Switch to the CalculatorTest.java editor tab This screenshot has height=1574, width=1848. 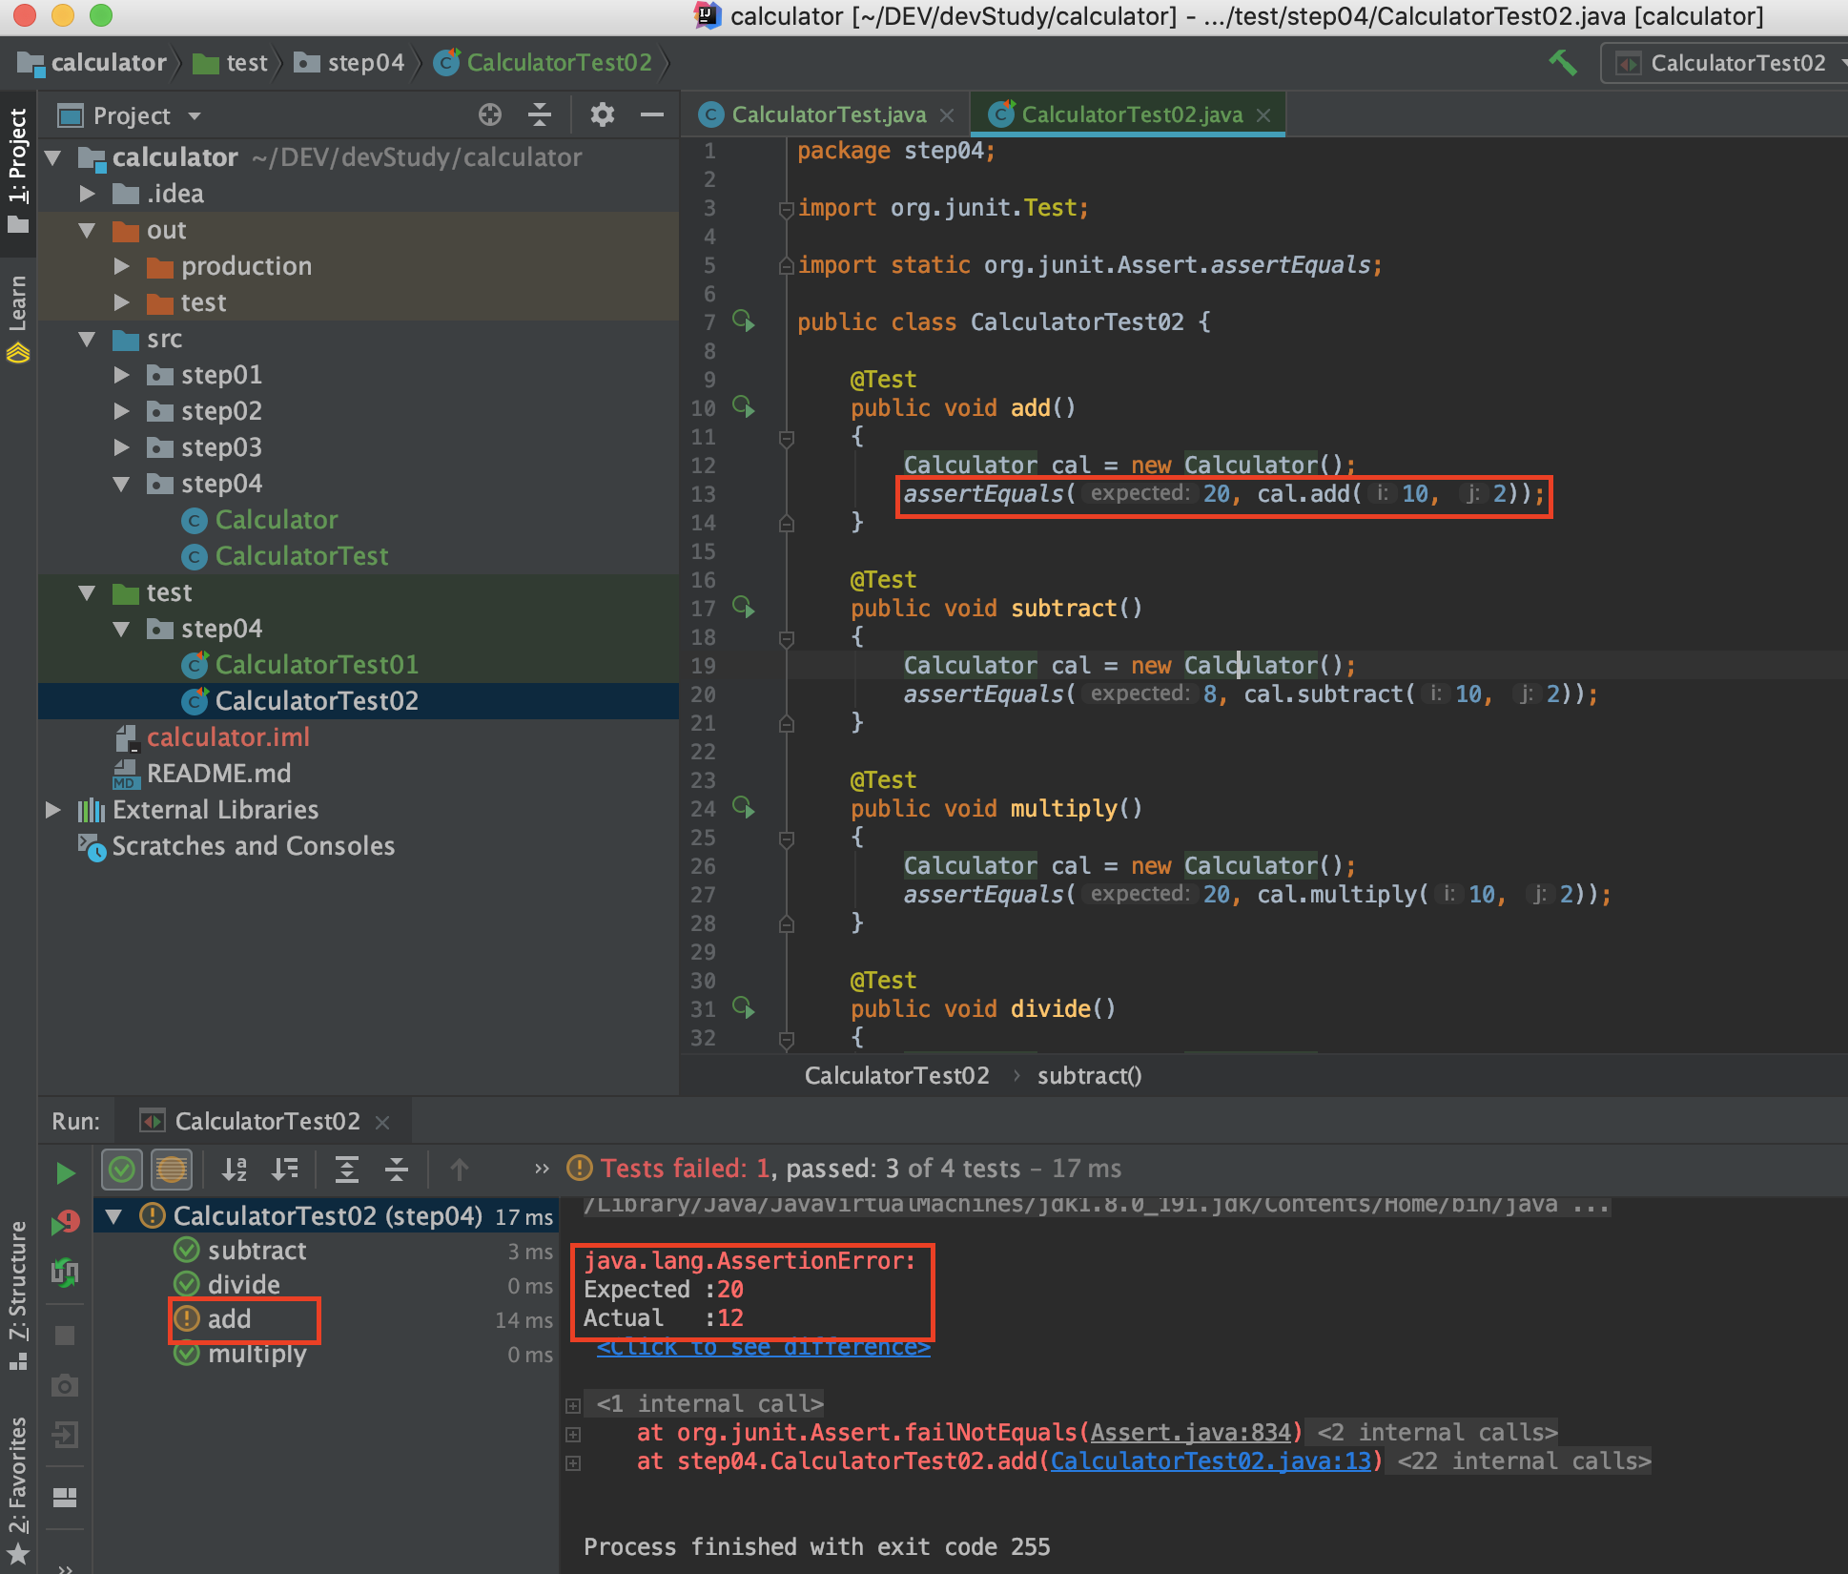(x=828, y=115)
